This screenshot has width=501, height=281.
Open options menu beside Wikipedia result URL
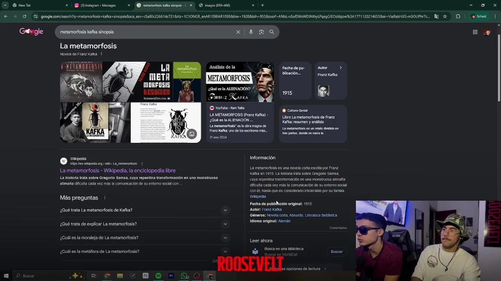pos(142,164)
